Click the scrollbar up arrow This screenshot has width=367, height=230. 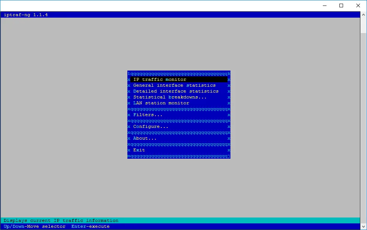tap(363, 15)
